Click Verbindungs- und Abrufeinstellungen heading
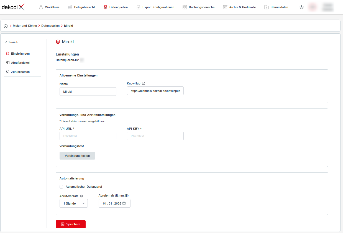 [88, 115]
